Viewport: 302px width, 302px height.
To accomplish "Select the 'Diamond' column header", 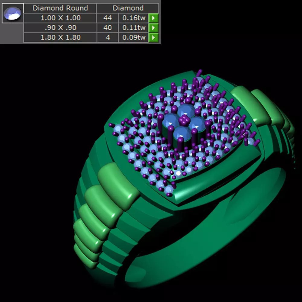I will 128,8.
